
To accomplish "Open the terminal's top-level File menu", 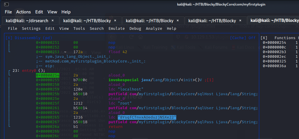I will (8, 12).
